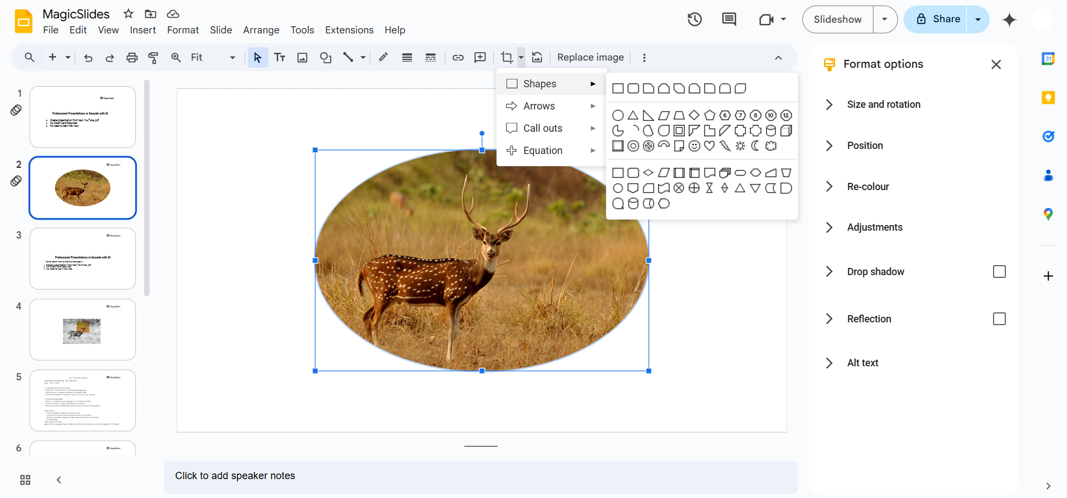Click the Slideshow button
1067x498 pixels.
[837, 19]
